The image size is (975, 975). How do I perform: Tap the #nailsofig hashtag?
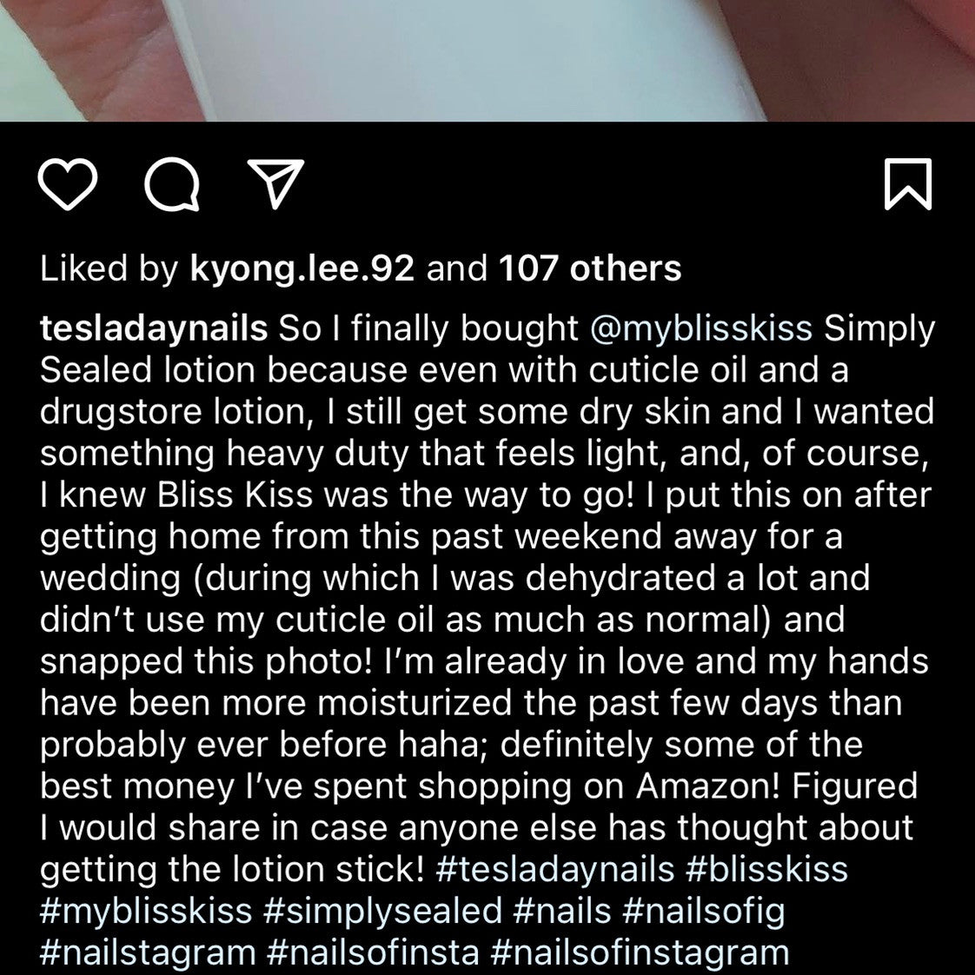click(704, 911)
